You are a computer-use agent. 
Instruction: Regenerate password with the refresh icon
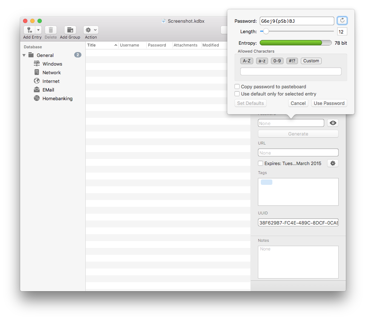click(342, 21)
